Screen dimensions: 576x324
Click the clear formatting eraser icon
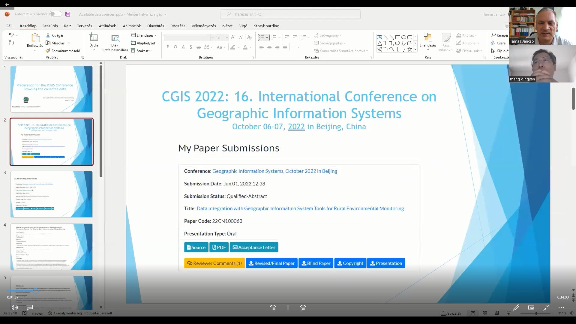tap(249, 37)
